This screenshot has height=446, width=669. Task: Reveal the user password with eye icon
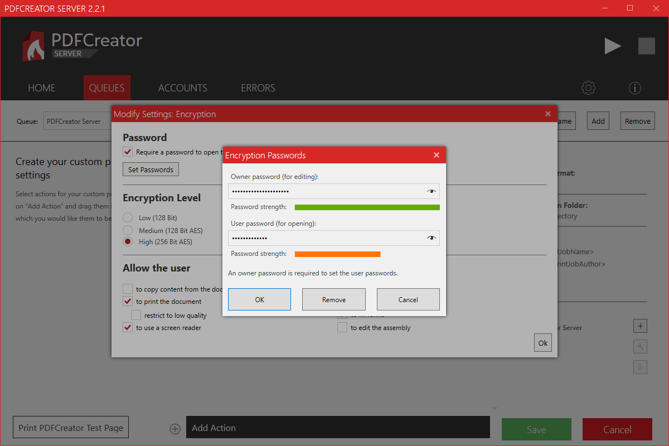pyautogui.click(x=432, y=238)
